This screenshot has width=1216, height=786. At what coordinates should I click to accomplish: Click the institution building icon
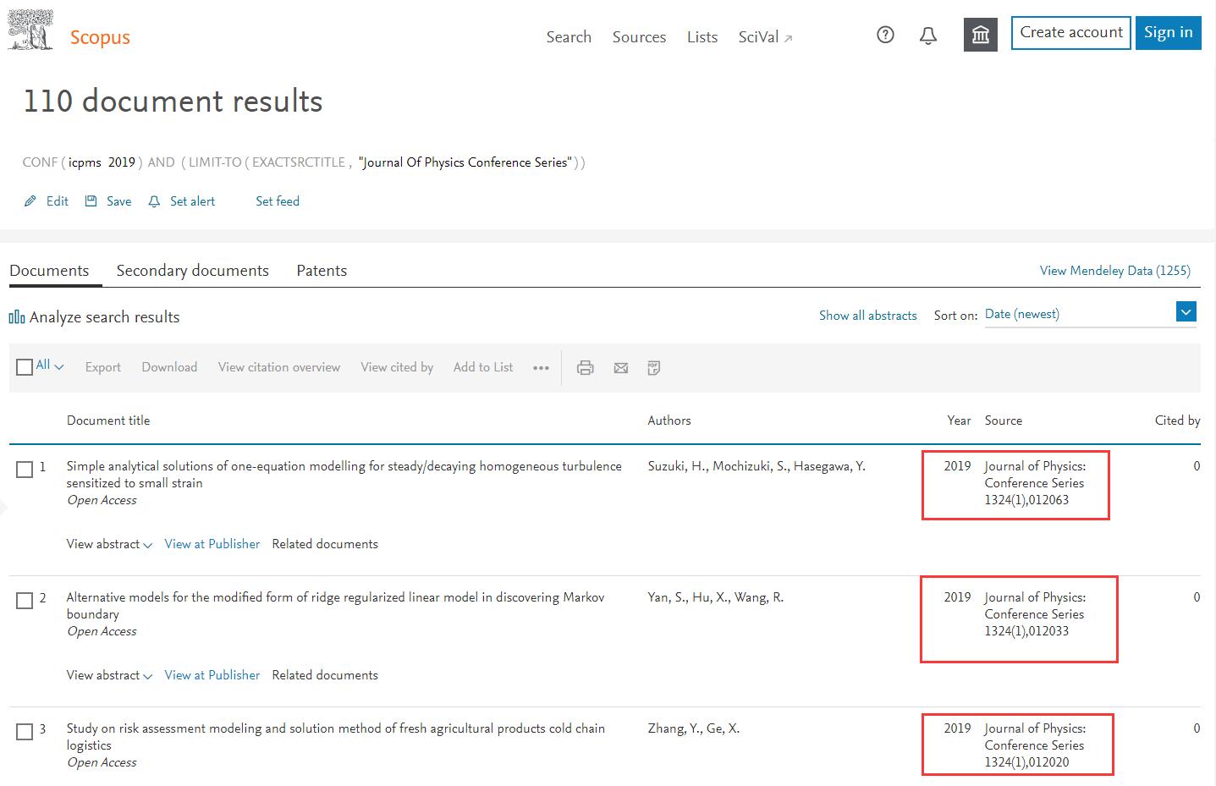click(x=980, y=35)
